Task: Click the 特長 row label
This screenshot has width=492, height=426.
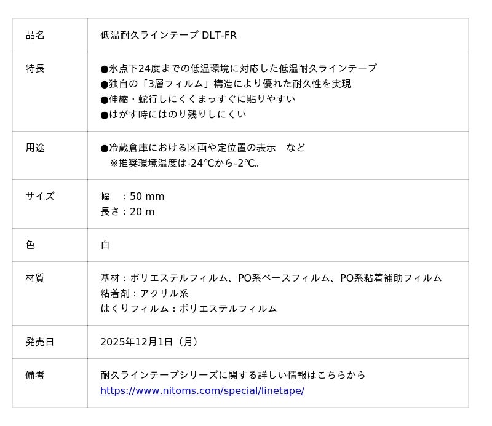Action: (35, 68)
